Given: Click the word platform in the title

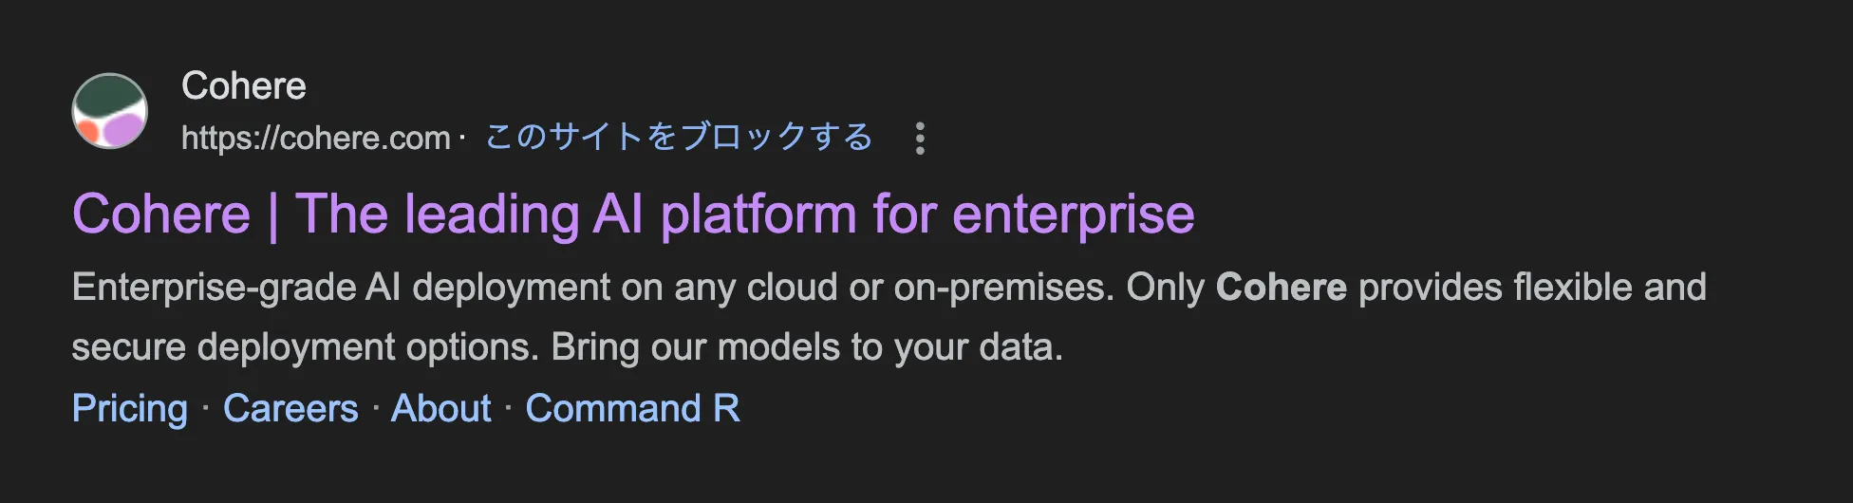Looking at the screenshot, I should [x=758, y=214].
